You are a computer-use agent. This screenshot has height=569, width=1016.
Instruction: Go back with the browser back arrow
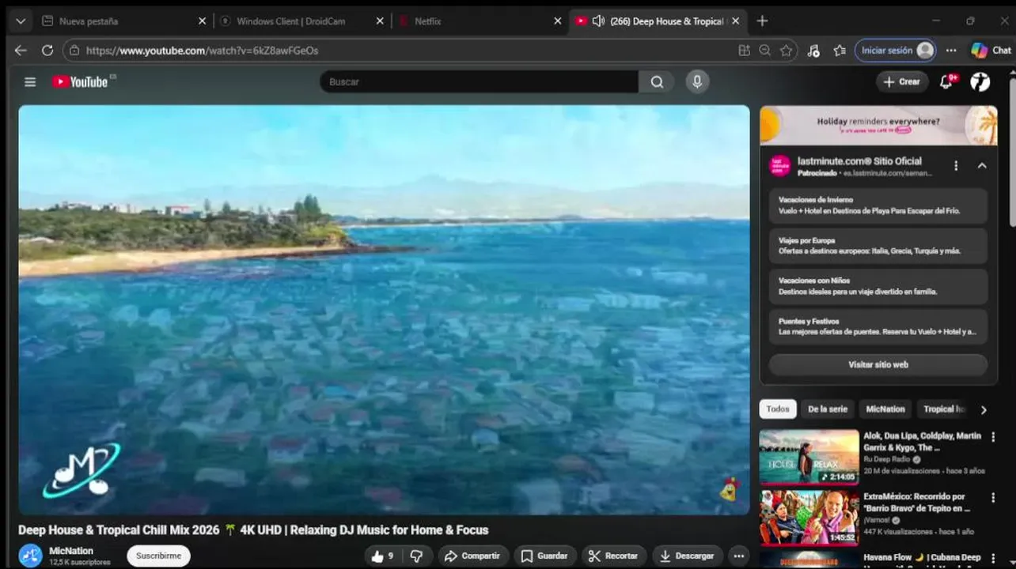[x=21, y=51]
